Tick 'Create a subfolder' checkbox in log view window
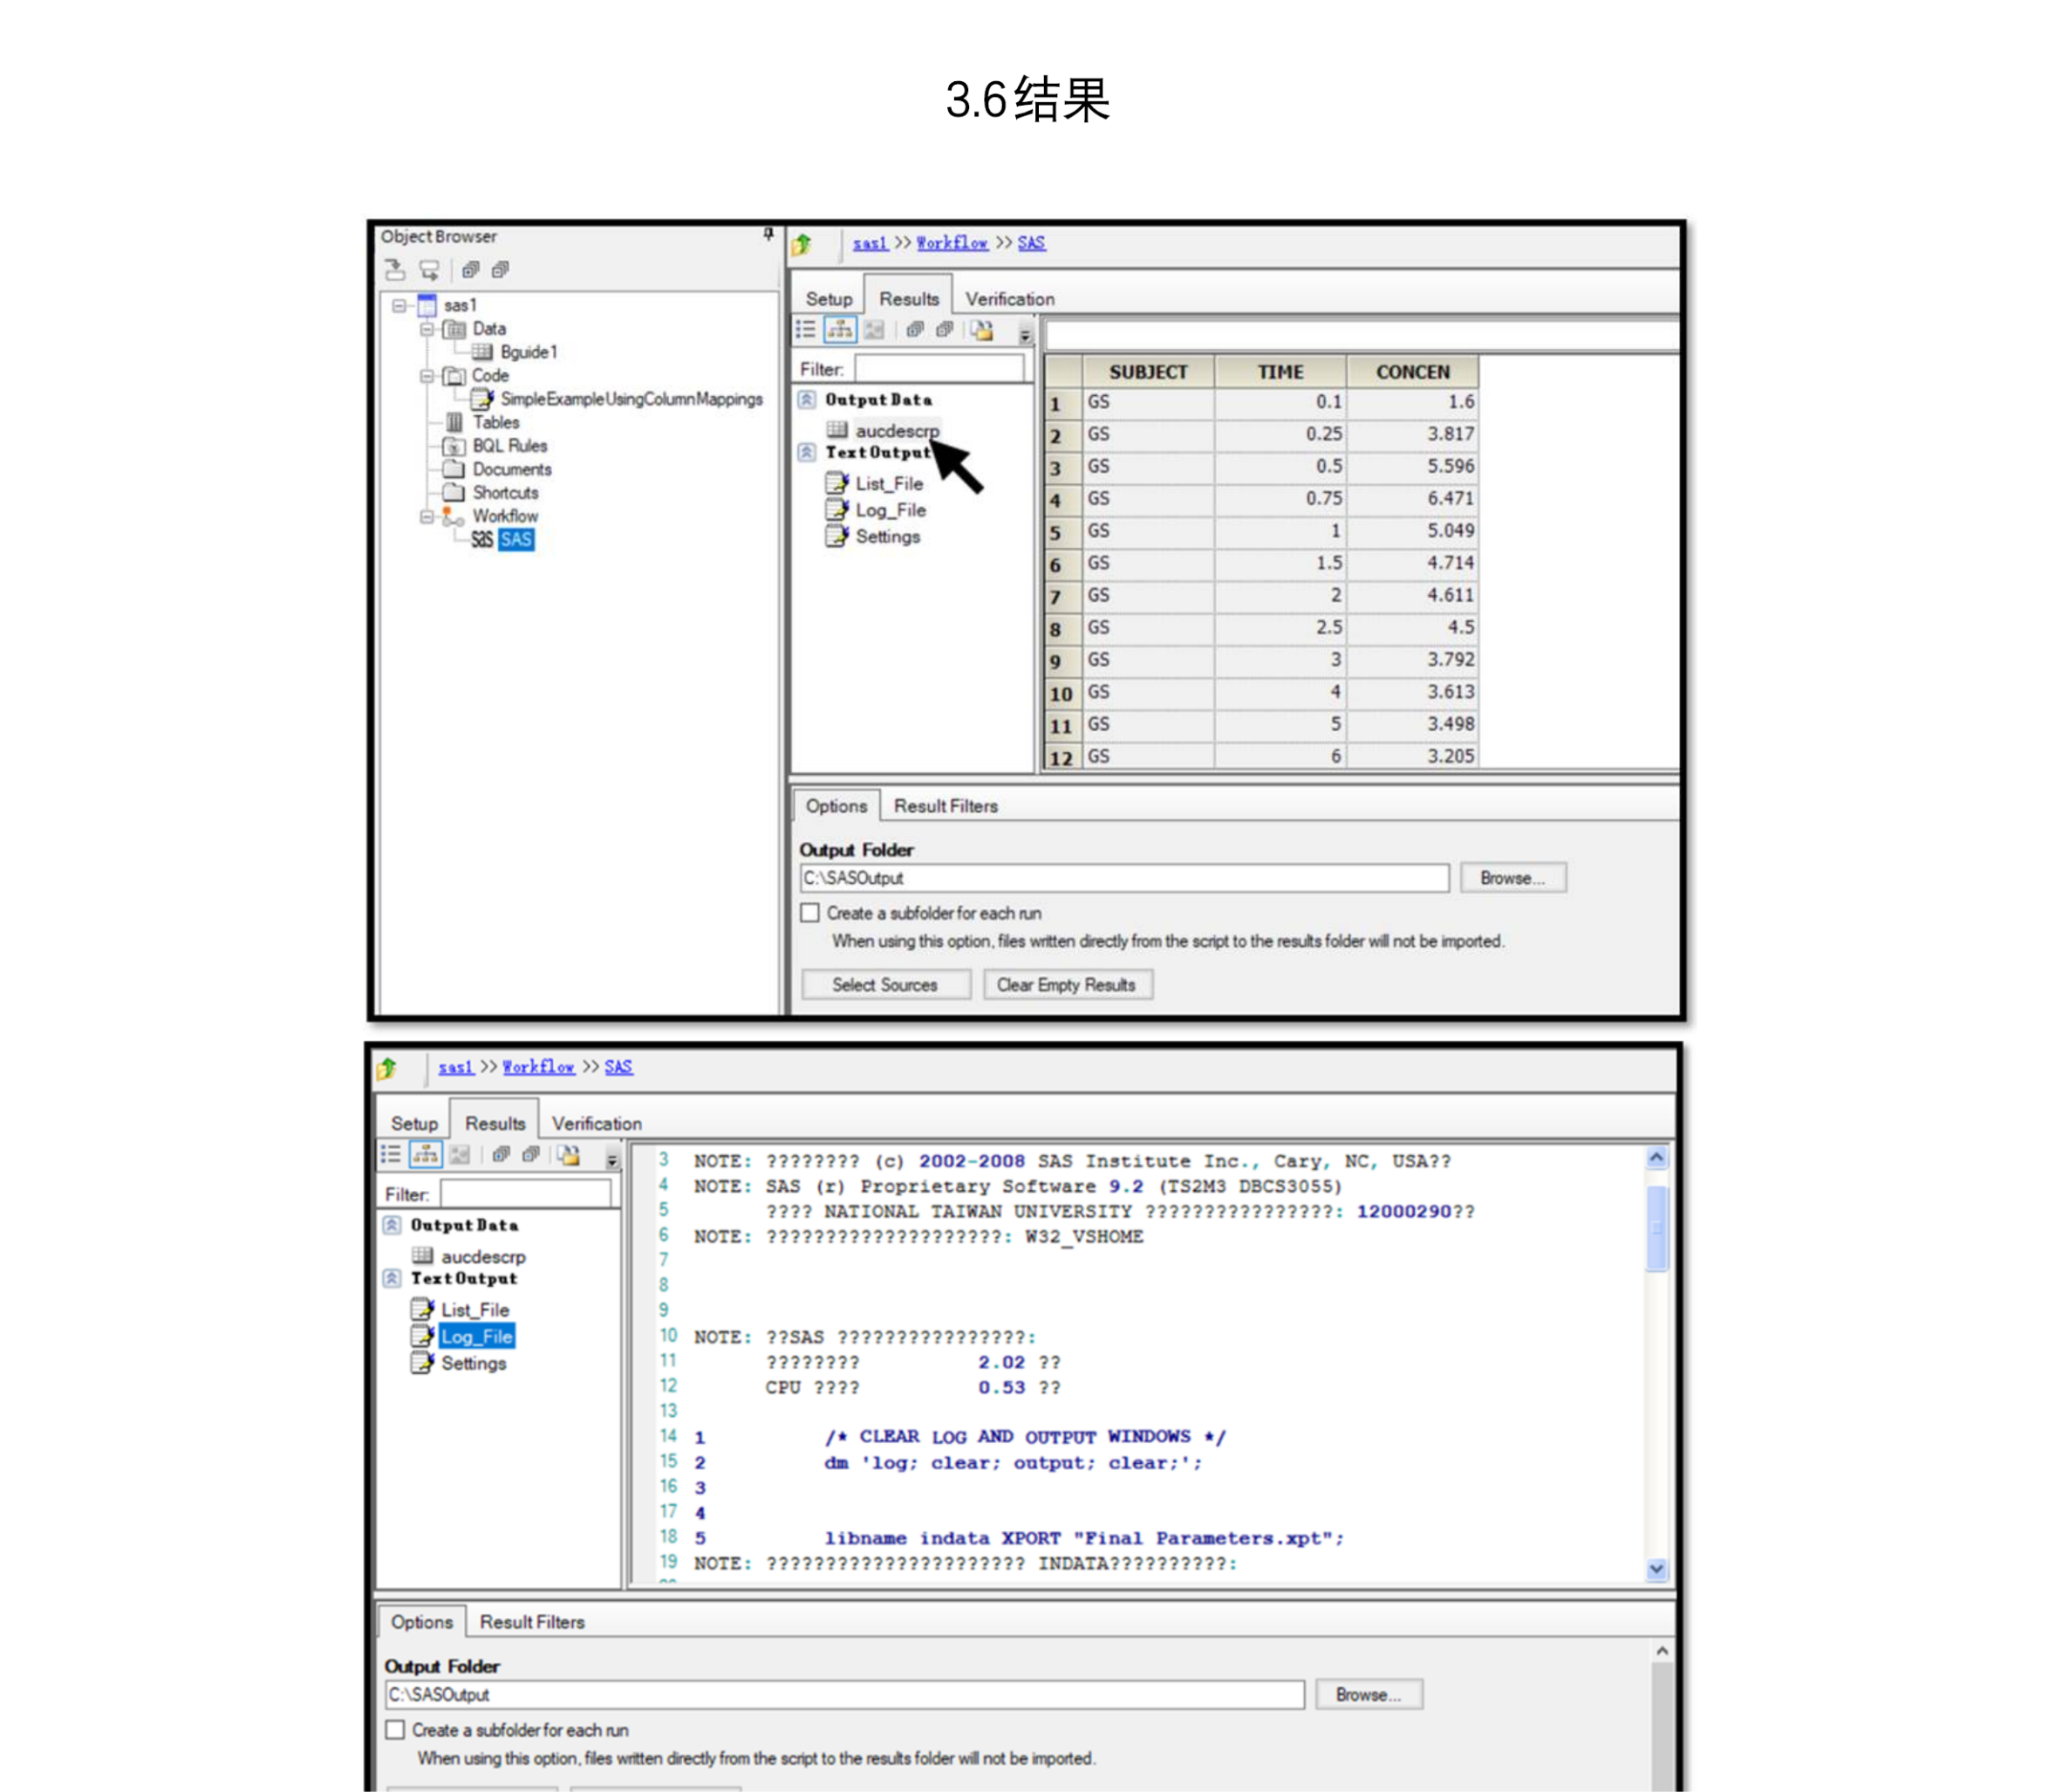Screen dimensions: 2055x1792 396,1730
